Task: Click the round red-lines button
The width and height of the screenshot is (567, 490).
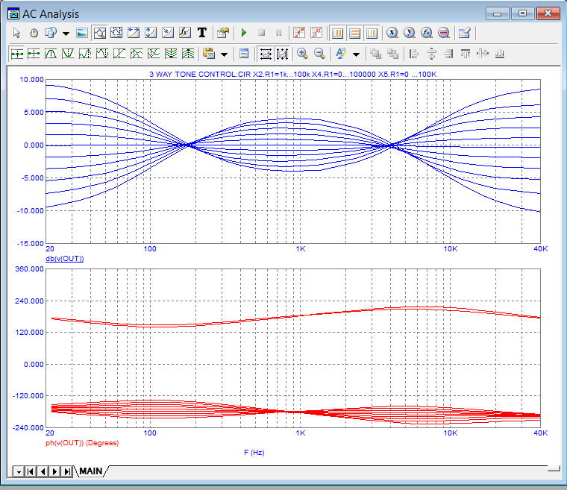Action: coord(444,33)
